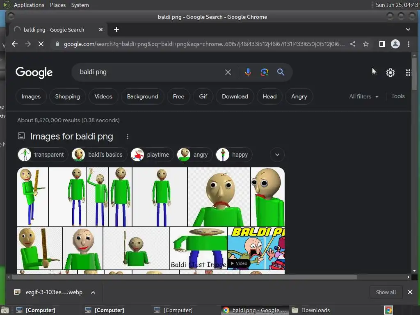Close the downloads bar
Image resolution: width=420 pixels, height=315 pixels.
point(410,292)
